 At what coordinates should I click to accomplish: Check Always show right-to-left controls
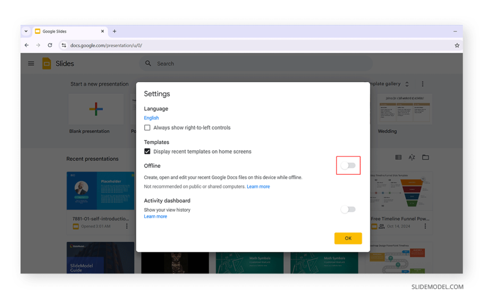coord(147,128)
